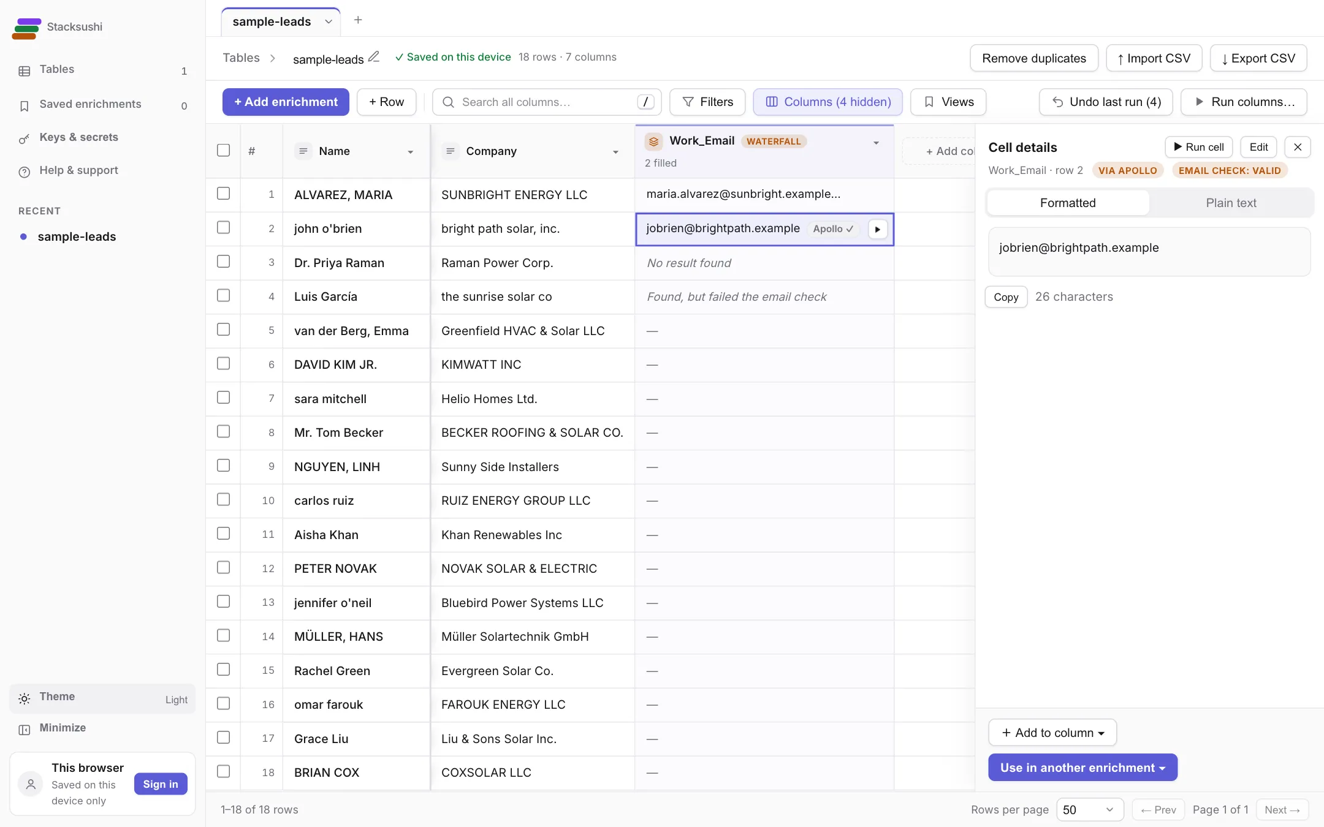The width and height of the screenshot is (1324, 827).
Task: Open sample-leads under Recent
Action: 77,237
